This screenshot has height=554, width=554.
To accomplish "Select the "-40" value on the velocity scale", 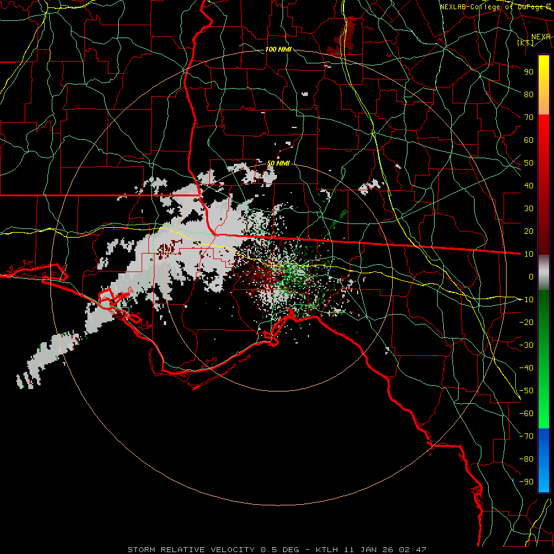I will tap(526, 368).
